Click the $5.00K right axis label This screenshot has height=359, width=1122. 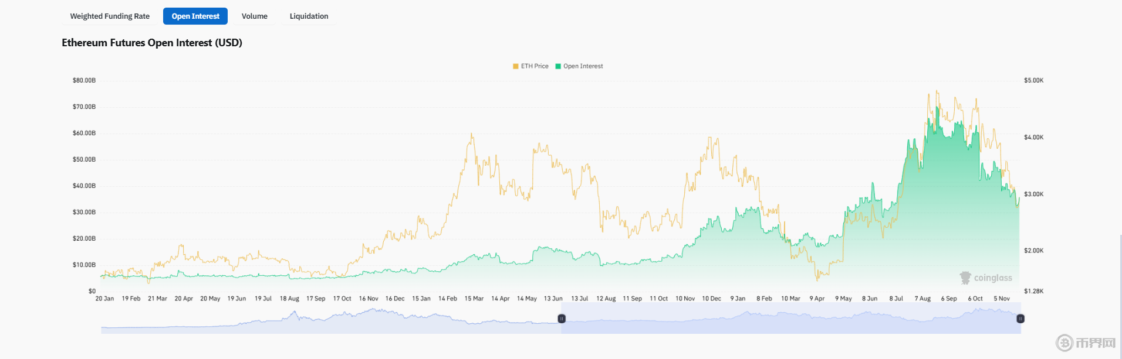[1033, 80]
